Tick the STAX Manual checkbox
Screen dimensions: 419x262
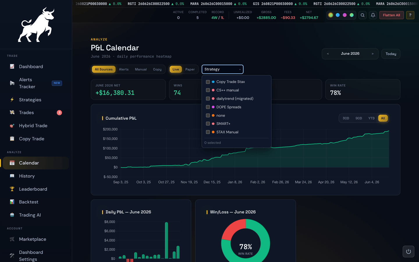point(208,132)
